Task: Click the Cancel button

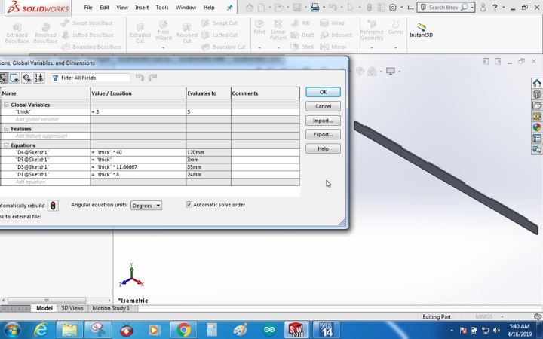Action: (323, 106)
